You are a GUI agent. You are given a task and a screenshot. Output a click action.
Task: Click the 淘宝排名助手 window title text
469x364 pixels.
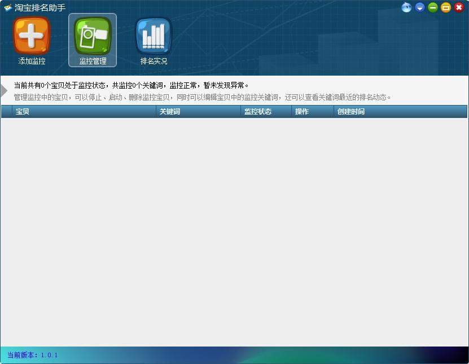tap(40, 8)
